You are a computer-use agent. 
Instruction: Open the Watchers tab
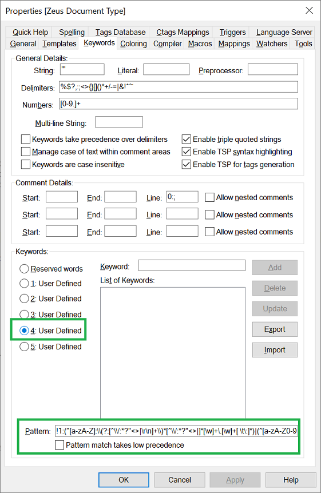(272, 43)
